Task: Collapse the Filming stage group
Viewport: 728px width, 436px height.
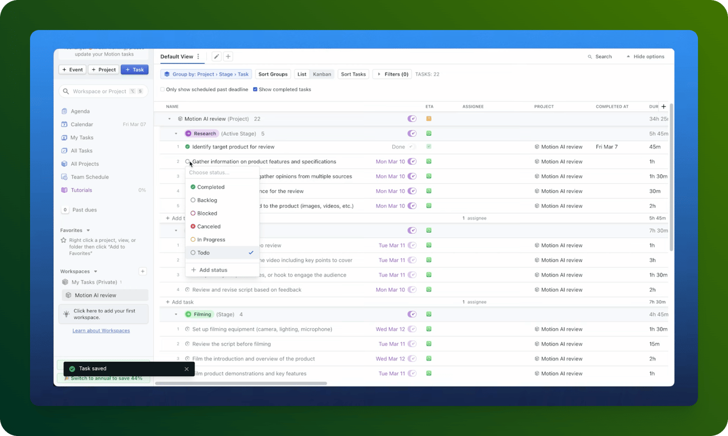Action: [x=176, y=315]
